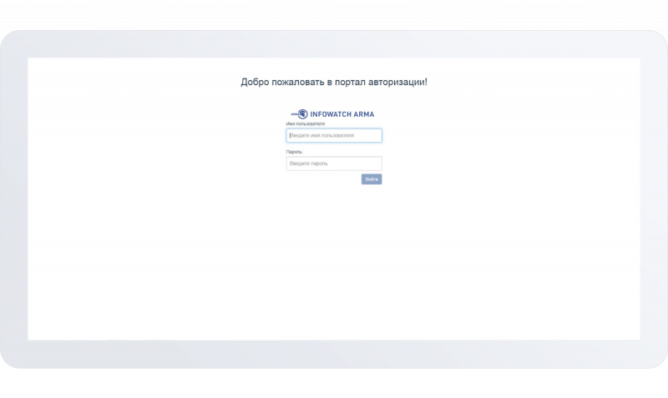
Task: Click empty white area below the login form
Action: point(334,267)
